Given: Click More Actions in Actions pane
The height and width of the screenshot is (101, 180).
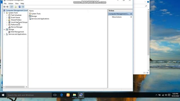Looking at the screenshot, I should click(x=117, y=17).
